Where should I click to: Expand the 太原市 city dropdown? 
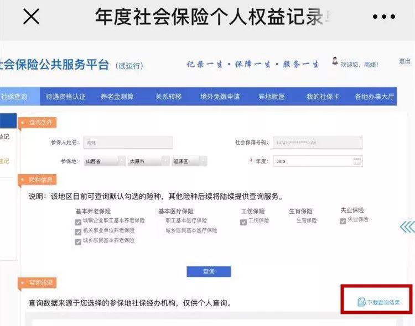[x=148, y=161]
